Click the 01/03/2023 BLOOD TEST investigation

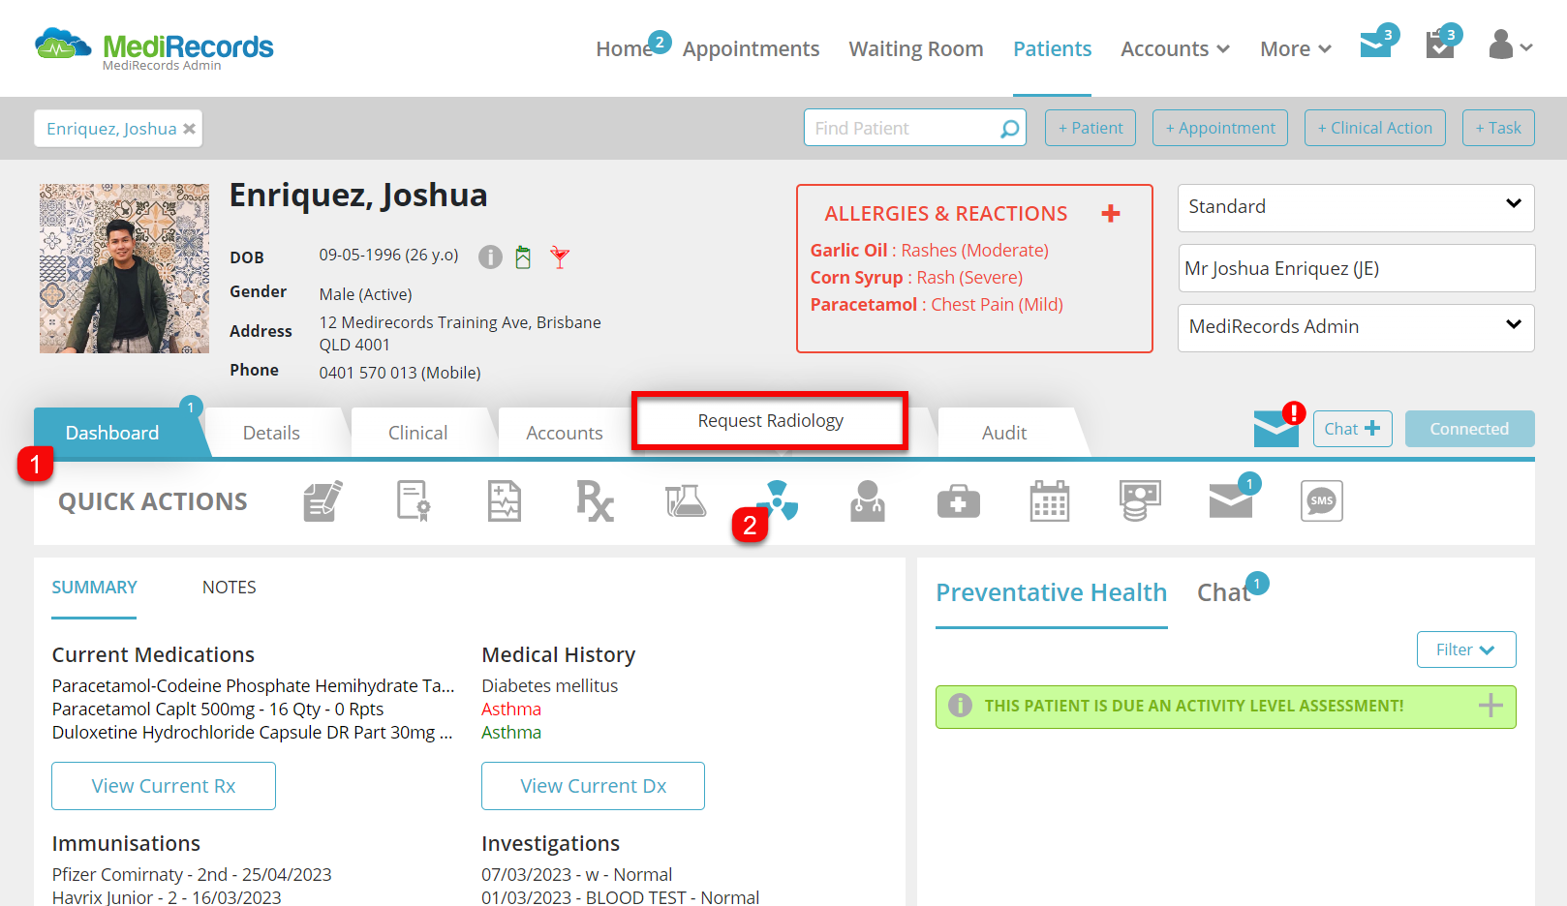(620, 896)
